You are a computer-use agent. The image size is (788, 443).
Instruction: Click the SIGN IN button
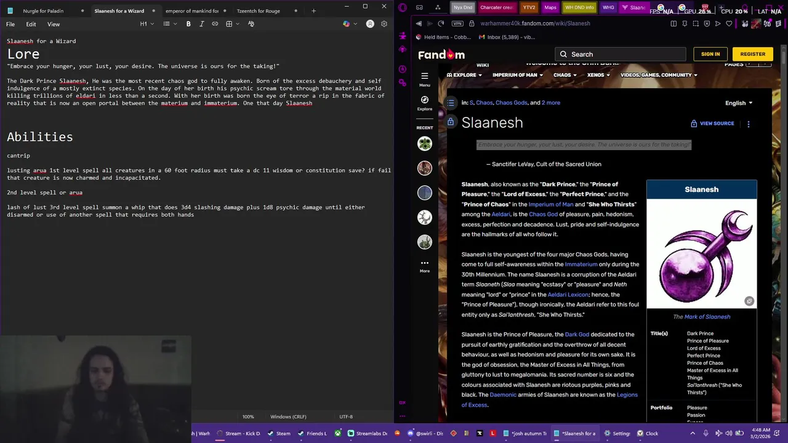click(x=710, y=54)
